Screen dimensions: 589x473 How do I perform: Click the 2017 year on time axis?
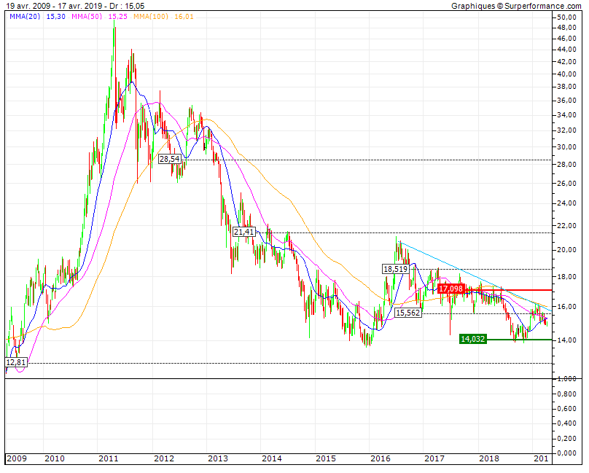(434, 458)
